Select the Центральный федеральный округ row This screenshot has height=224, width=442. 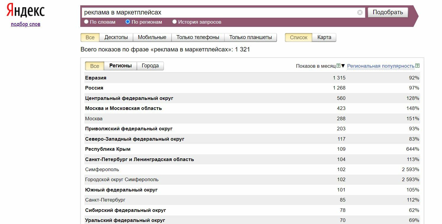coord(252,98)
